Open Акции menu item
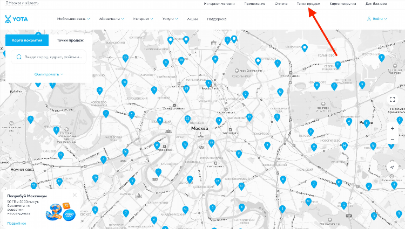 pos(192,19)
